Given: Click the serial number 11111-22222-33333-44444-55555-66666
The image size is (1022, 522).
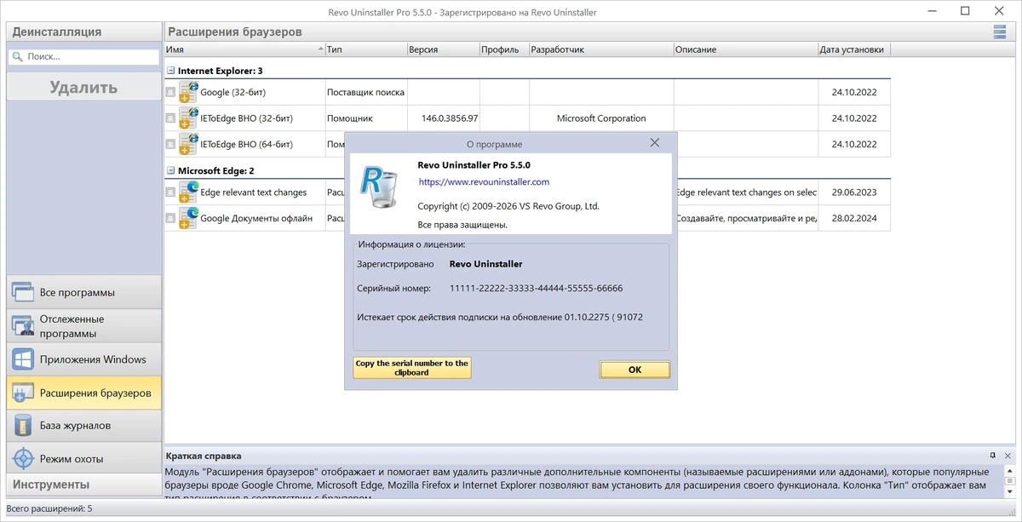Looking at the screenshot, I should coord(537,289).
